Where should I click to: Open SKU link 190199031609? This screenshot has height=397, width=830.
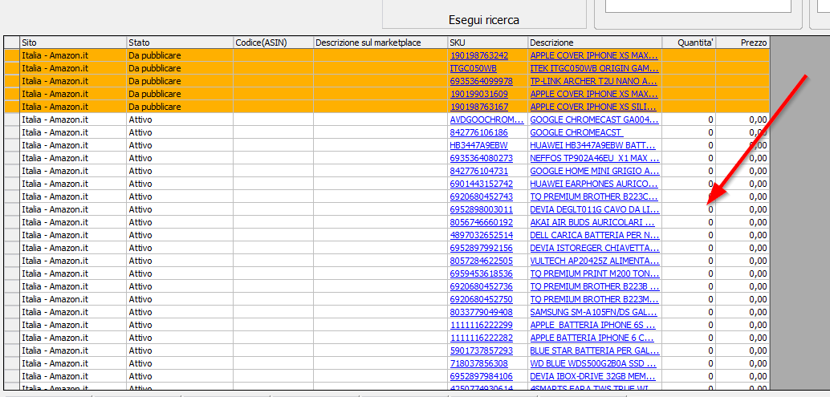(x=479, y=94)
